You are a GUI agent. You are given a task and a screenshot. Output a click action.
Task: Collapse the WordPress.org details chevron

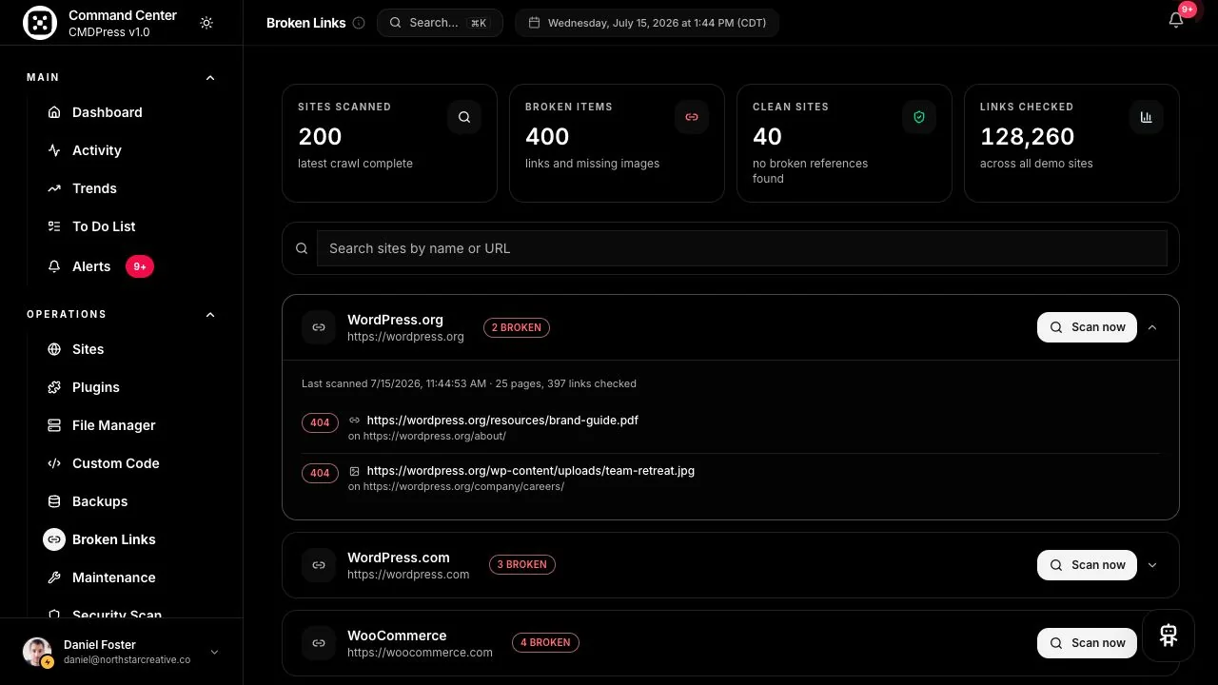click(1152, 327)
